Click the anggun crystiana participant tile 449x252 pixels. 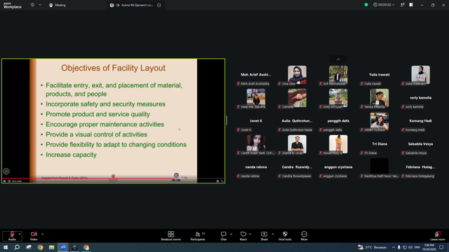338,167
